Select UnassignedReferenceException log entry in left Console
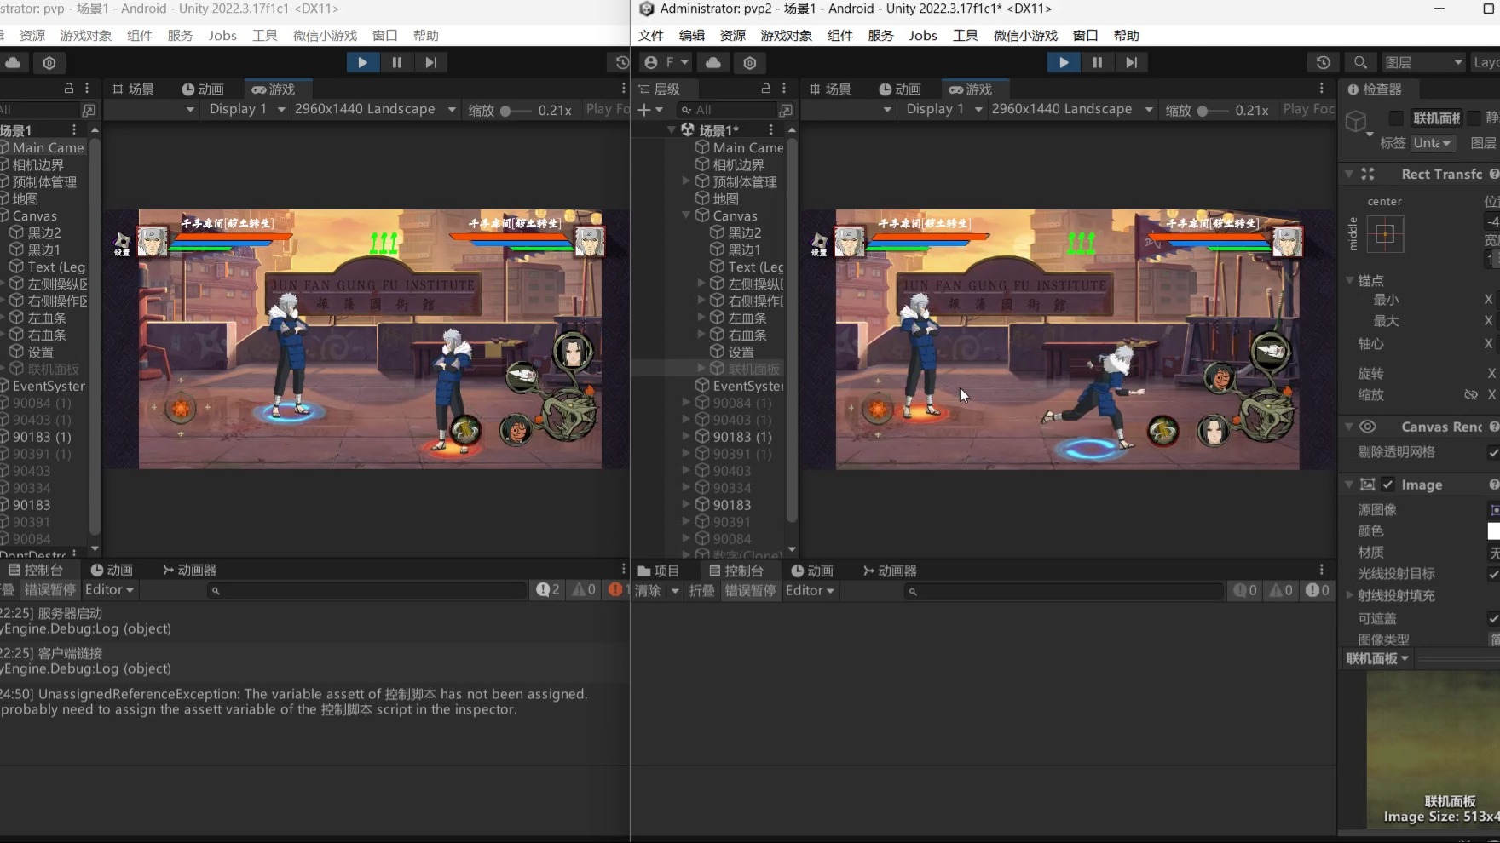 314,702
